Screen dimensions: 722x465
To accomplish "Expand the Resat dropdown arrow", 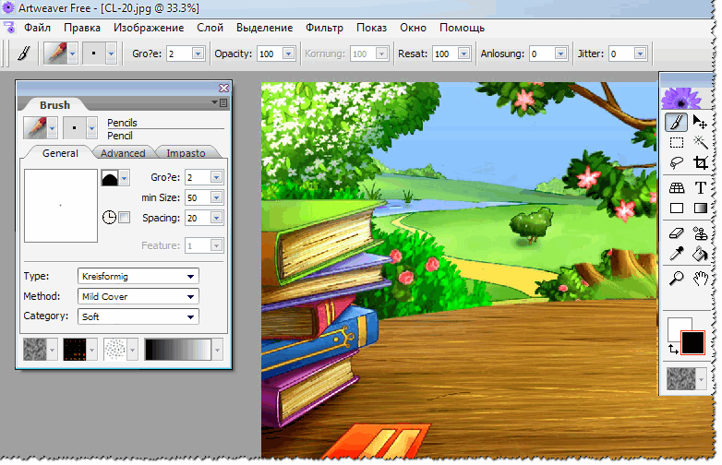I will click(463, 54).
